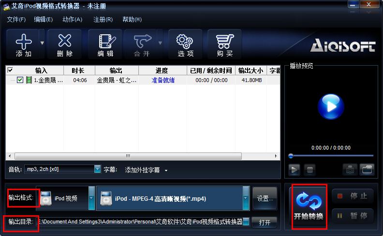
Task: Select the 41.80MB output size cell
Action: click(251, 80)
